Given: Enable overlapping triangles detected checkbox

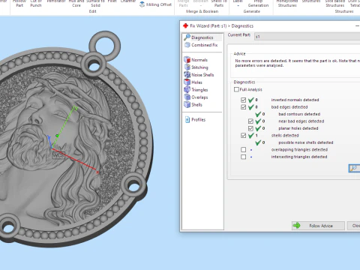Looking at the screenshot, I should 243,150.
